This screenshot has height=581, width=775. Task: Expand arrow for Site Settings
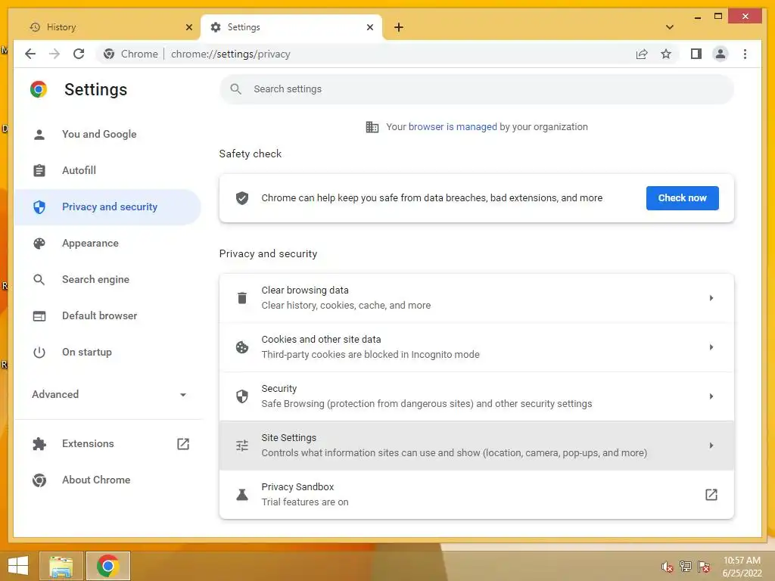tap(711, 446)
